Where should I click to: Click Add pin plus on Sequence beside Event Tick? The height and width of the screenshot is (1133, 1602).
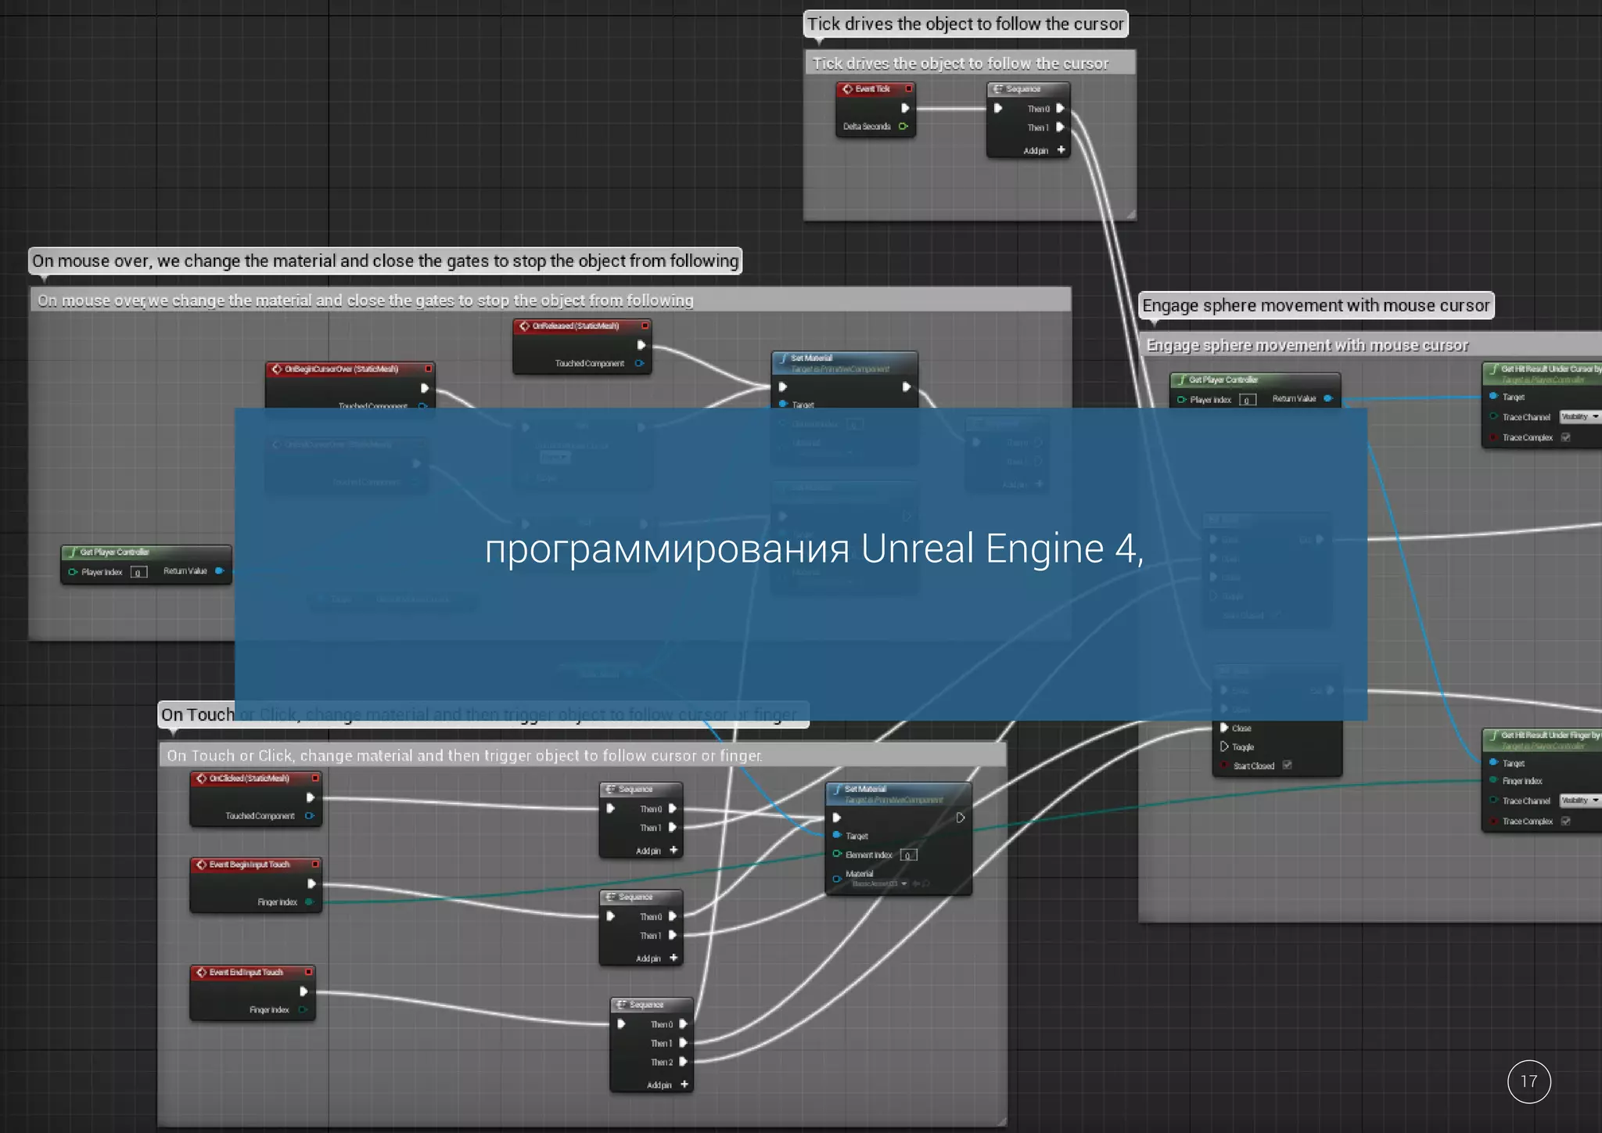pyautogui.click(x=1061, y=149)
